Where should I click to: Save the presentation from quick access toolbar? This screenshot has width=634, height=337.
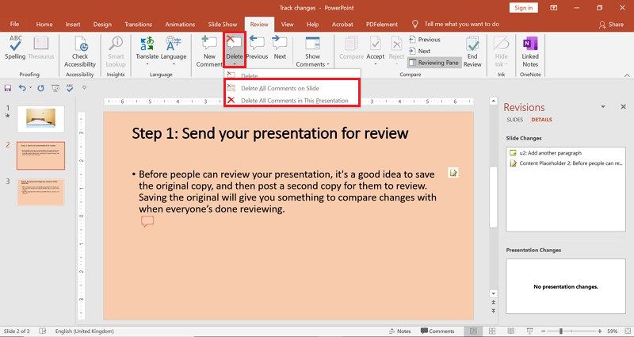coord(8,88)
